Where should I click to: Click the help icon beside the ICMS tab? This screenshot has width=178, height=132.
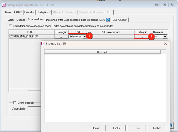click(108, 20)
